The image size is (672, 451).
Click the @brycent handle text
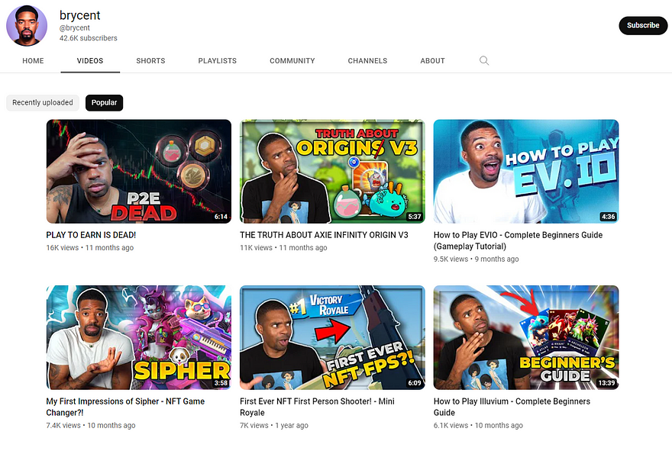coord(75,27)
